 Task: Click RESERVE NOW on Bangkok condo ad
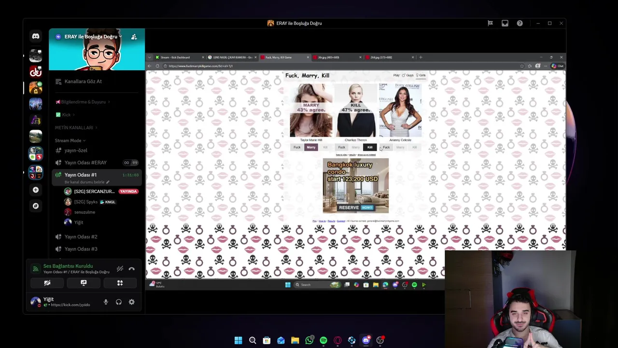(355, 207)
